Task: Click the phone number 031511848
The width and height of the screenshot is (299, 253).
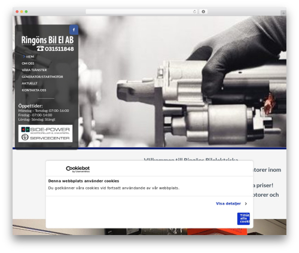Action: coord(59,49)
